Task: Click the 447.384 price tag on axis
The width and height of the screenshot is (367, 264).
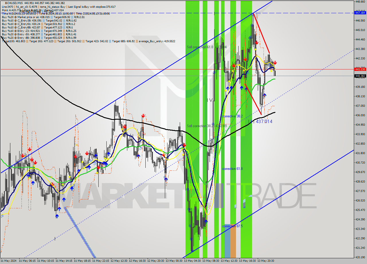Action: click(360, 13)
